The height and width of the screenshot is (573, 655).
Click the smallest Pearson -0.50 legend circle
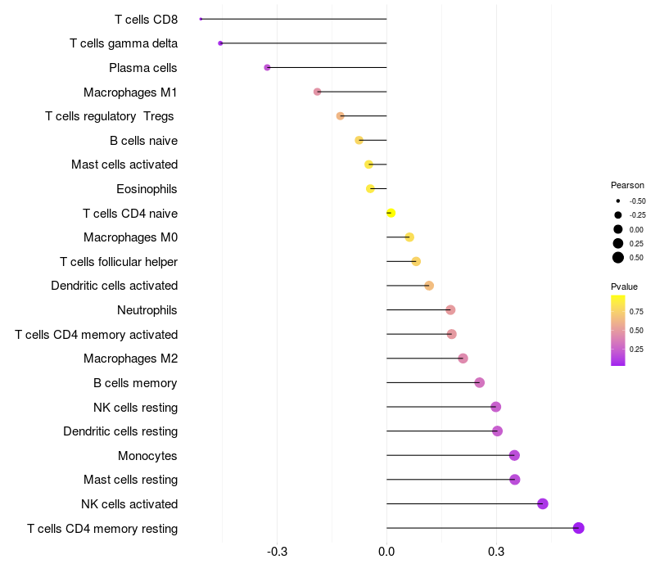pyautogui.click(x=618, y=201)
